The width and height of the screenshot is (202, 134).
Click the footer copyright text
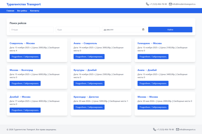32,130
